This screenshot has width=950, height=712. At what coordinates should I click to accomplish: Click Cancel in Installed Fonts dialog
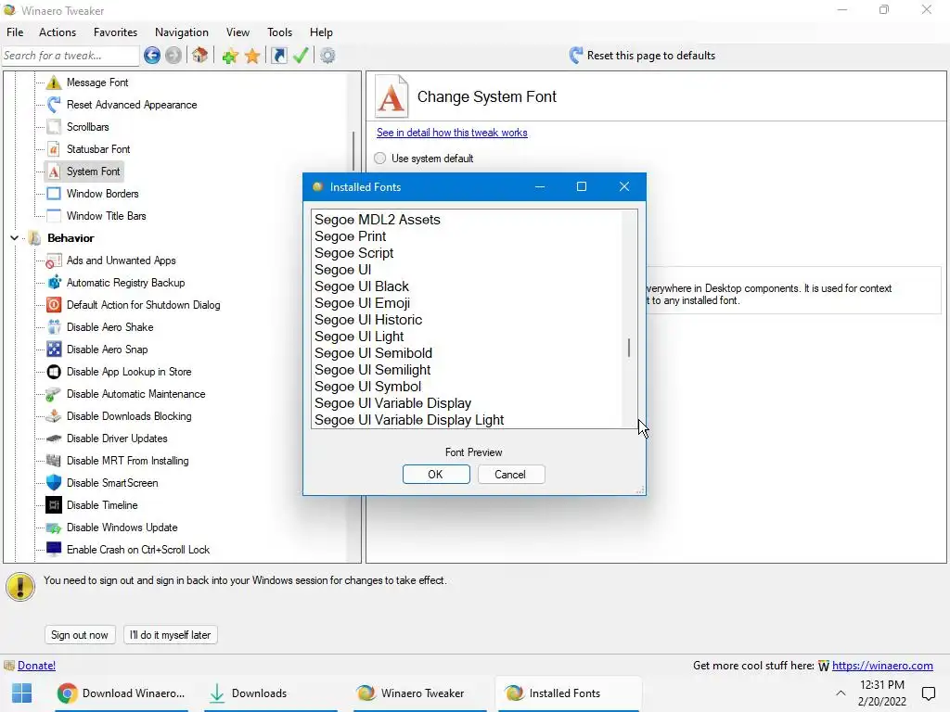(511, 474)
